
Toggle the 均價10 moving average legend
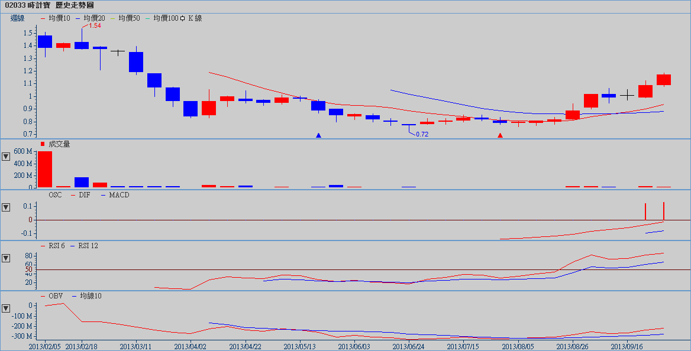click(x=56, y=18)
